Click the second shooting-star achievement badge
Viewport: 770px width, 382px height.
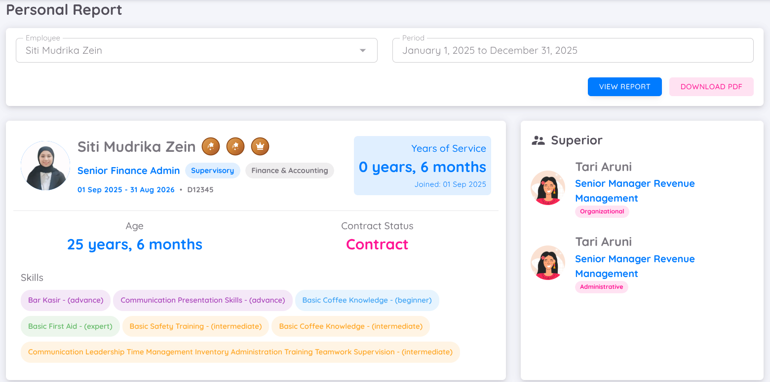(235, 146)
